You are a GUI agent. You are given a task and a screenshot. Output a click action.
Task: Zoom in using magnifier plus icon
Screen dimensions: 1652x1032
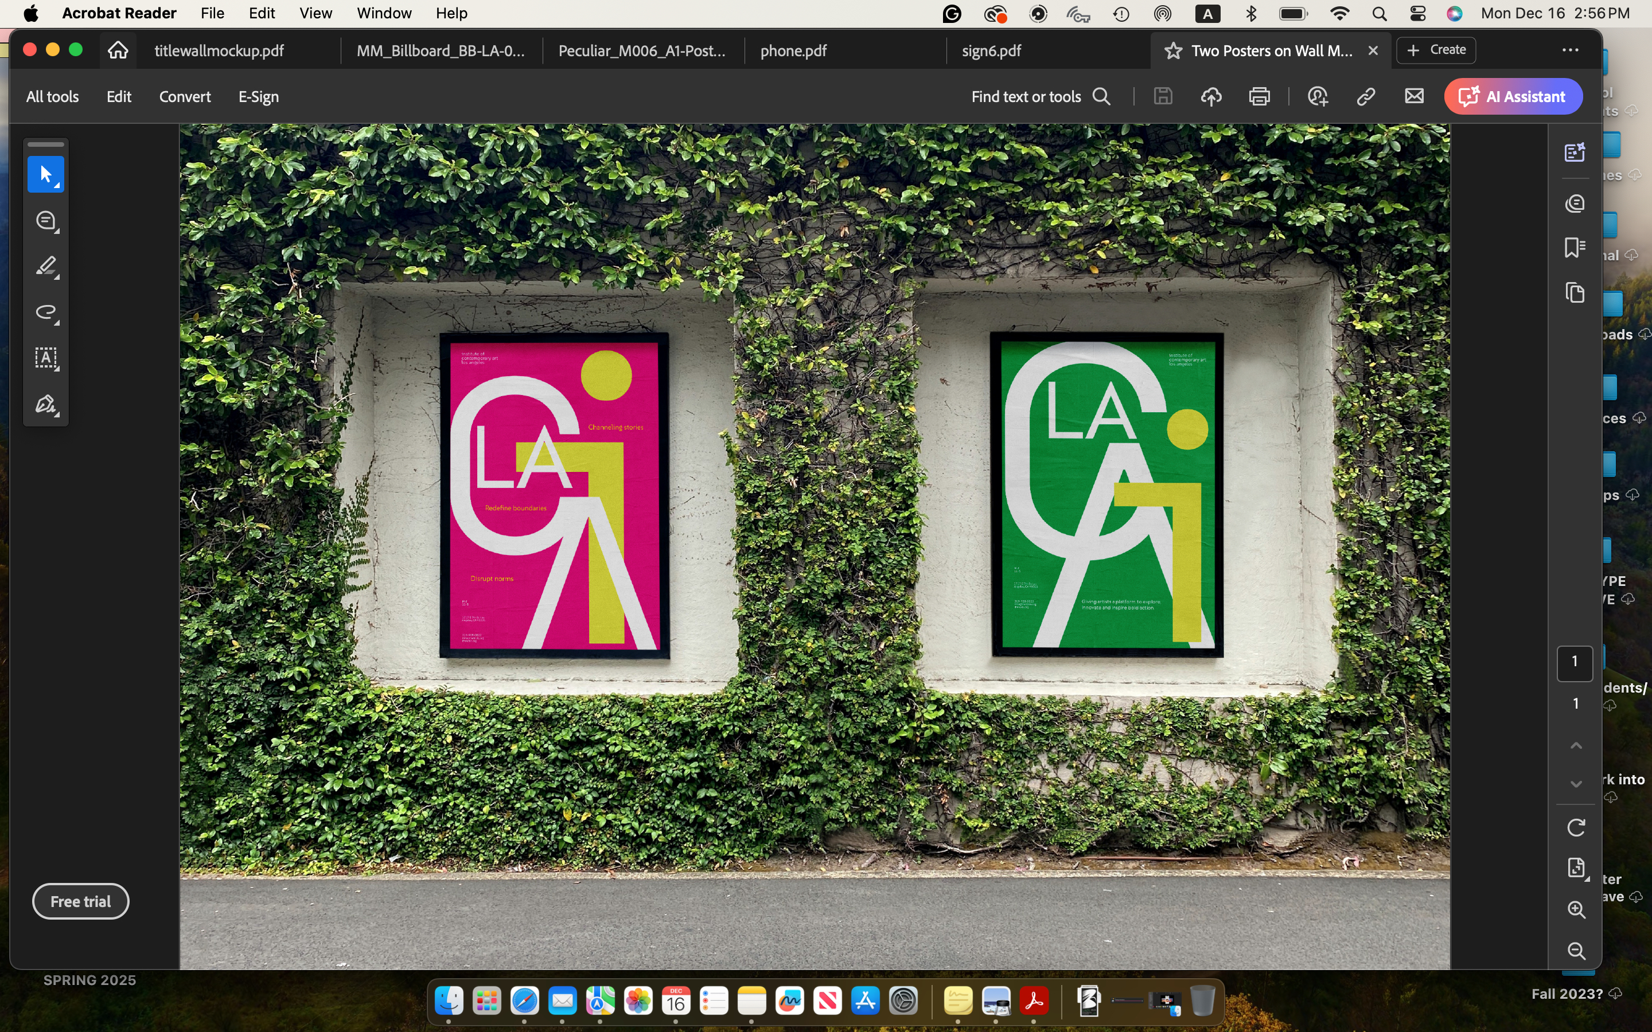pos(1576,909)
